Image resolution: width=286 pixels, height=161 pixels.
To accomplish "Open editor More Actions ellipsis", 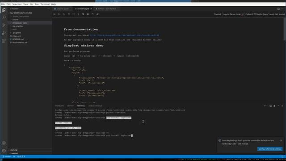I will coord(282,8).
